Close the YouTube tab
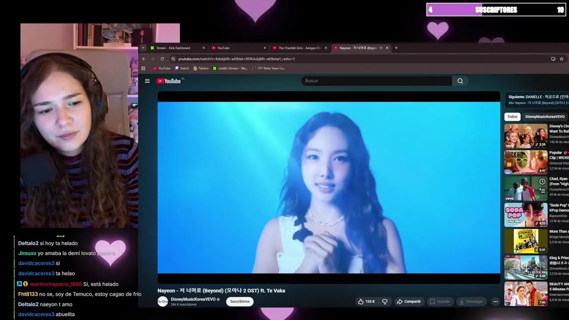The image size is (569, 320). tap(265, 48)
